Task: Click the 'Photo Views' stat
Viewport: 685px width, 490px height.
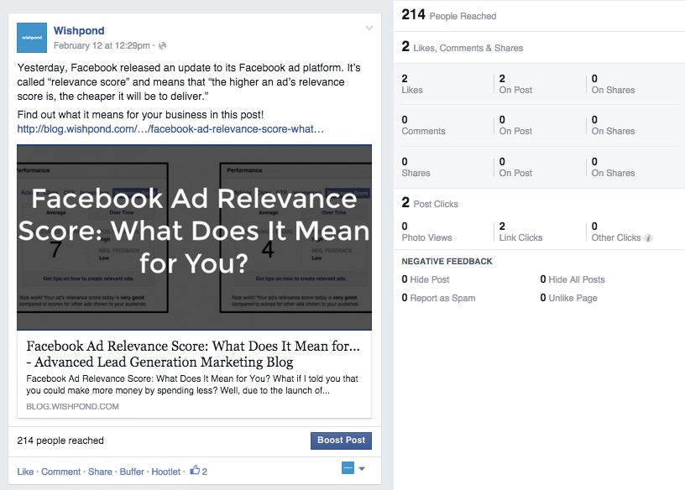Action: (426, 232)
